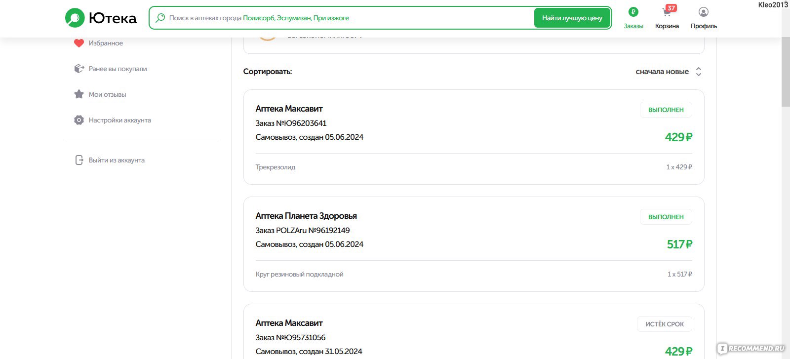Click the Мои отзывы star icon
The width and height of the screenshot is (790, 359).
point(79,94)
